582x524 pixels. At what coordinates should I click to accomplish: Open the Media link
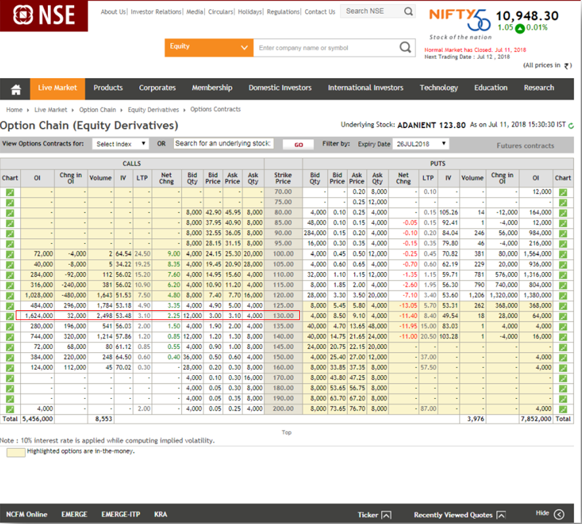point(195,12)
